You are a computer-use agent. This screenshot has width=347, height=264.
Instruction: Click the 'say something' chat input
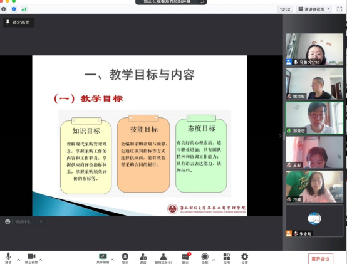(x=24, y=222)
